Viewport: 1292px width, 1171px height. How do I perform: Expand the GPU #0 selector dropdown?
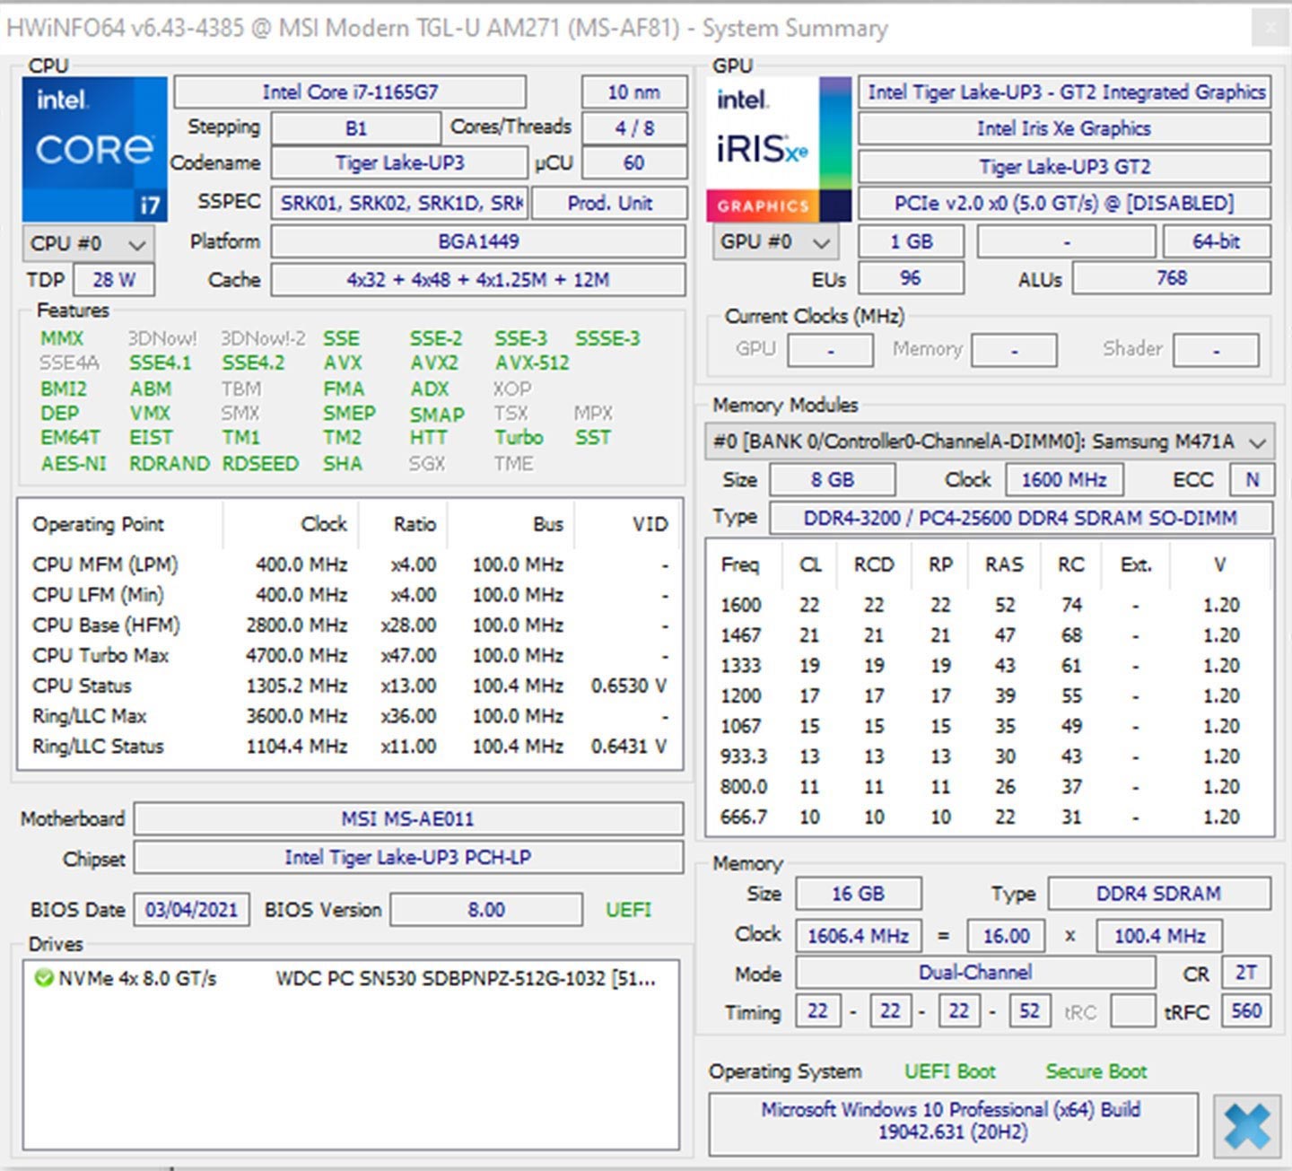(775, 242)
